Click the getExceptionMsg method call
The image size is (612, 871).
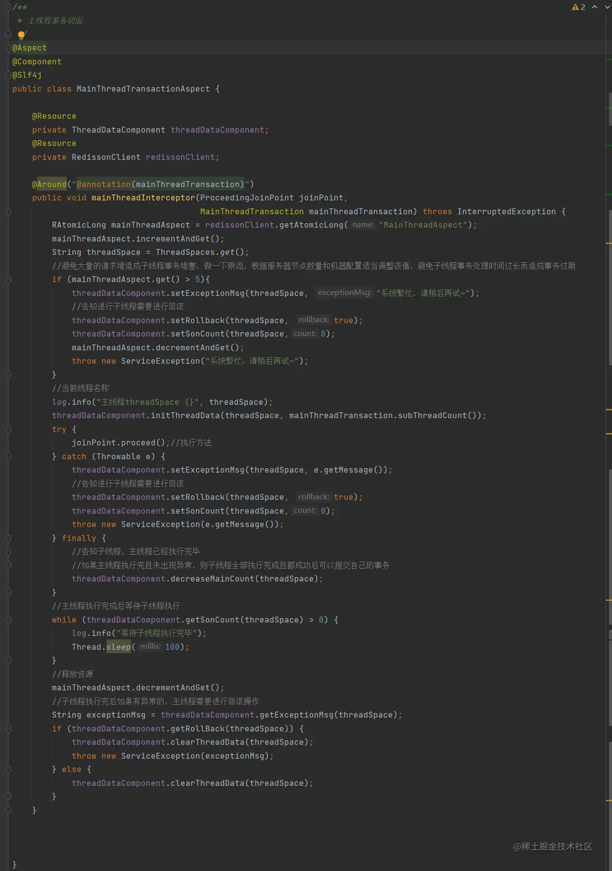click(x=297, y=715)
